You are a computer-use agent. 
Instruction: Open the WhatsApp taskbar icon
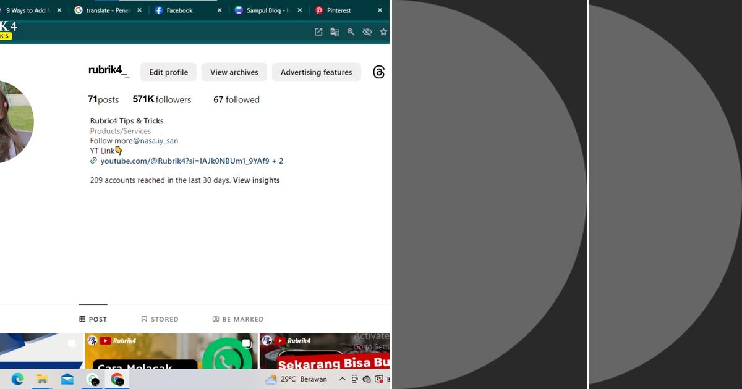point(93,379)
